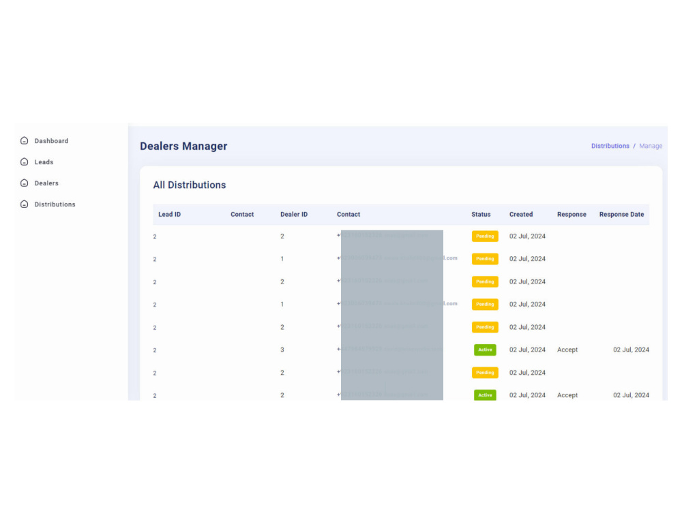Click the Pending badge in the first row
The image size is (682, 511).
click(485, 236)
